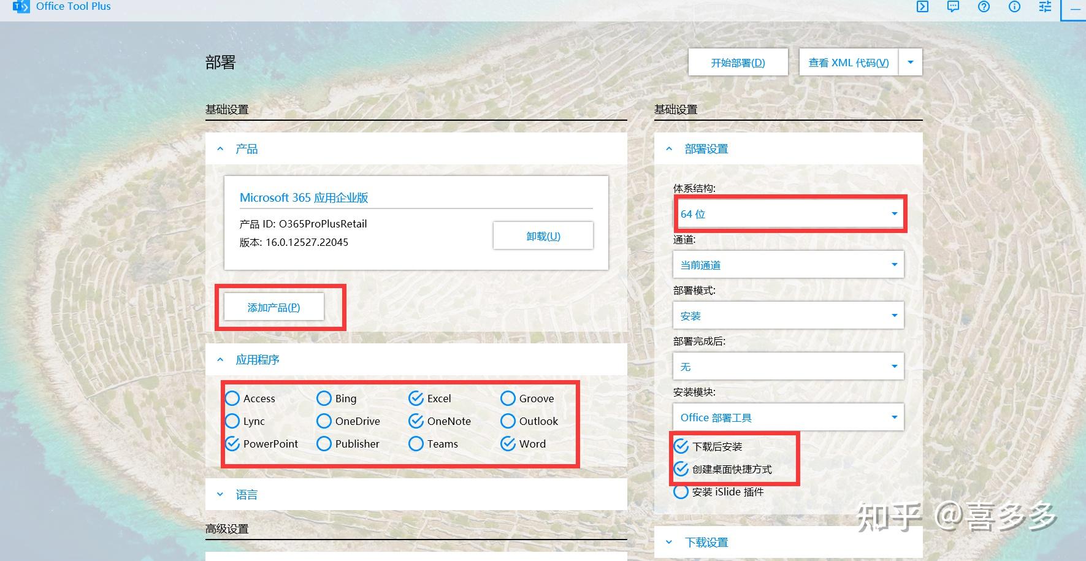Open the 安装模块 dropdown showing Office 部署工具
Image resolution: width=1086 pixels, height=561 pixels.
788,418
